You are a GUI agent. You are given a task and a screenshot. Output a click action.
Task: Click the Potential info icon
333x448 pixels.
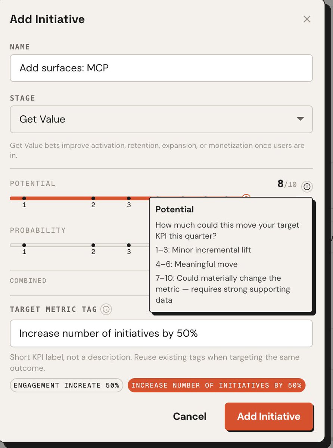(307, 186)
